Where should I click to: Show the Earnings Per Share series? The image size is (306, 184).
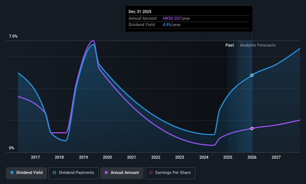(170, 173)
